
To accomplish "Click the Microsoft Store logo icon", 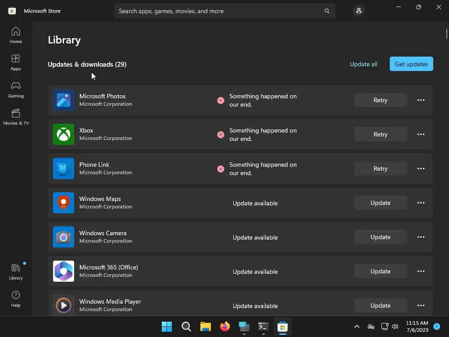I will pos(12,11).
